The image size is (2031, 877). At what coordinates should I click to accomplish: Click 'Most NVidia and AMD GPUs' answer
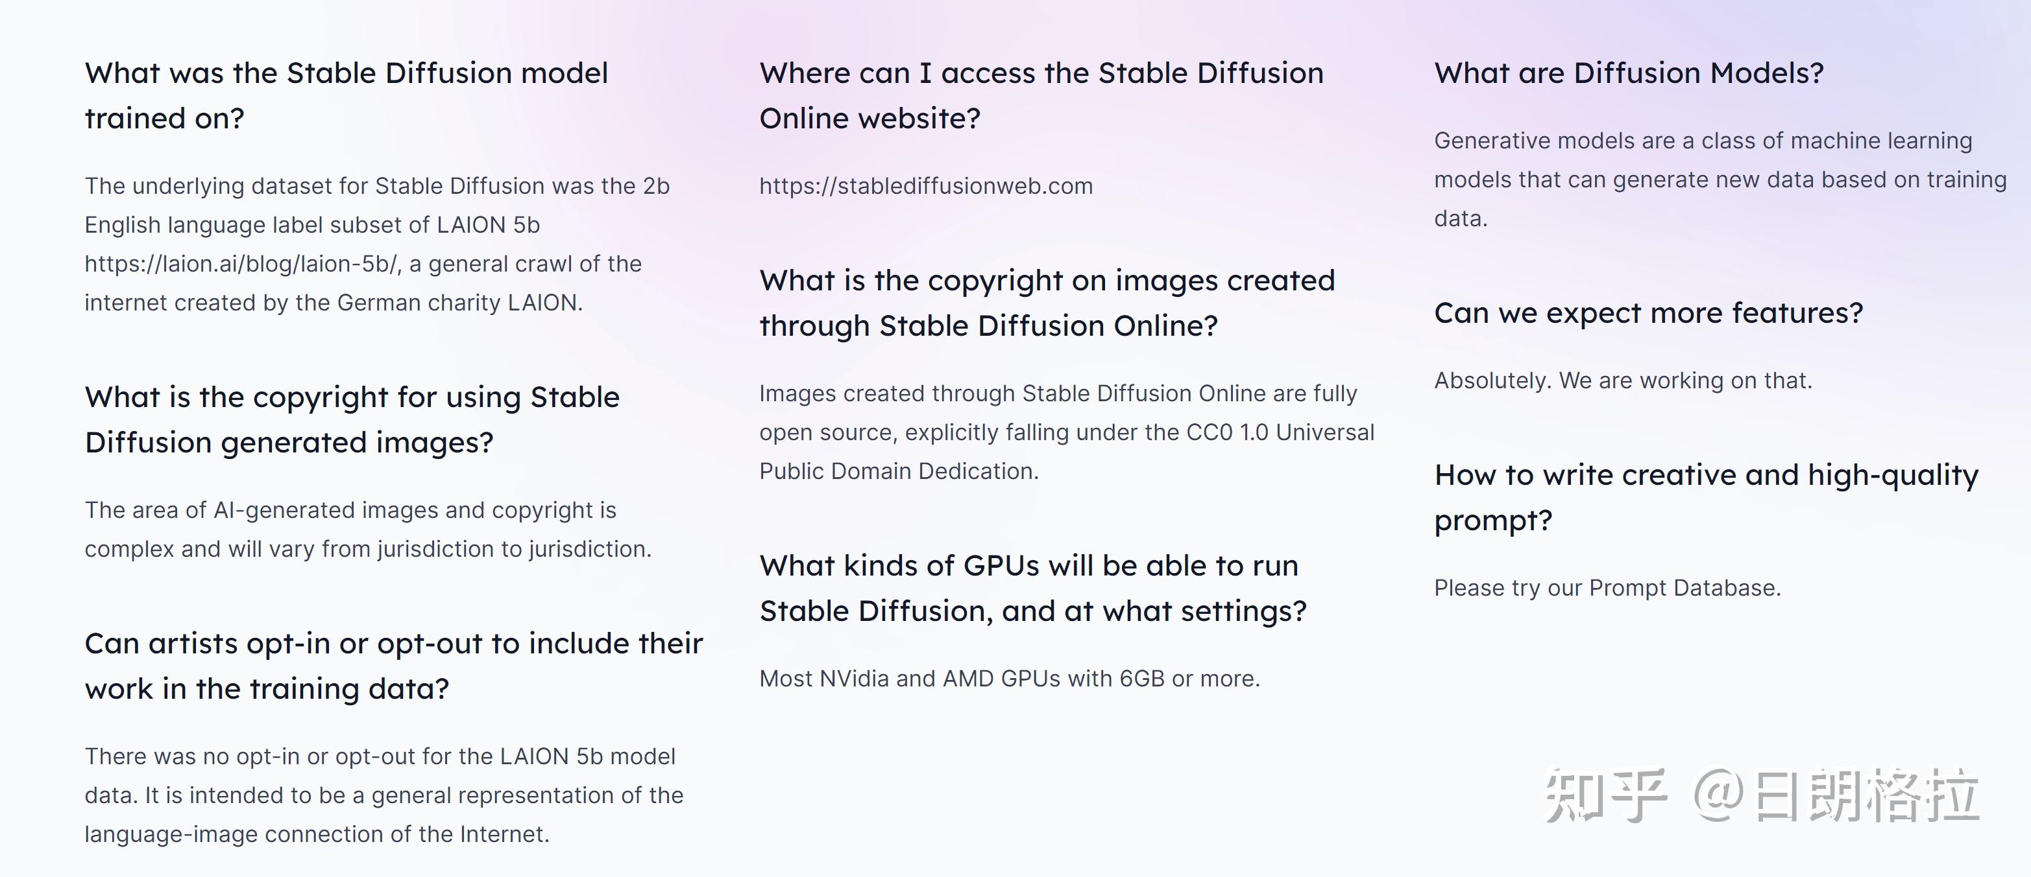coord(1010,679)
